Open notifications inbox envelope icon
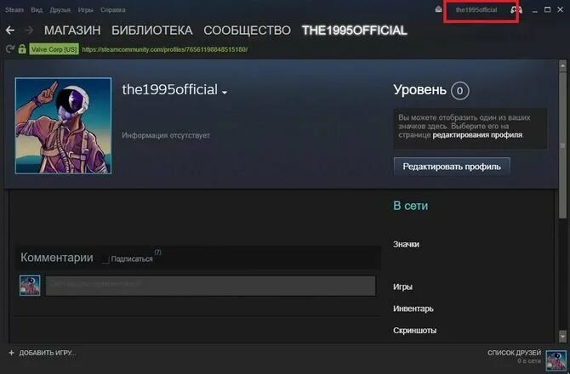Screen dimensions: 570x374 pyautogui.click(x=439, y=9)
